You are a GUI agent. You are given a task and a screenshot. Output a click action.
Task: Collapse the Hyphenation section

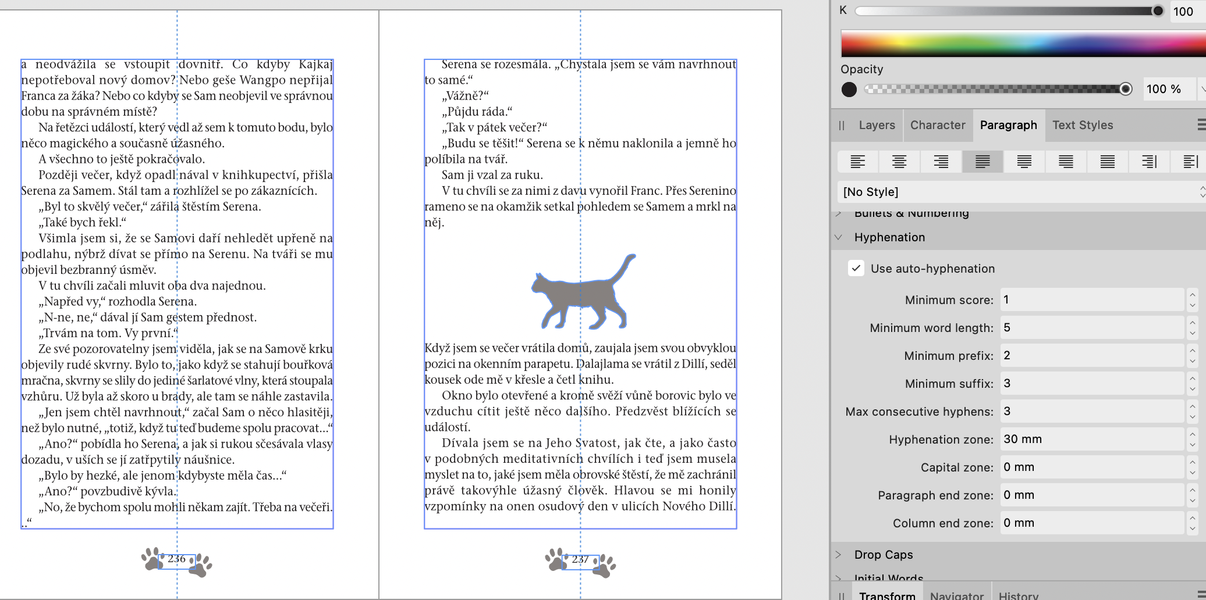click(x=839, y=237)
